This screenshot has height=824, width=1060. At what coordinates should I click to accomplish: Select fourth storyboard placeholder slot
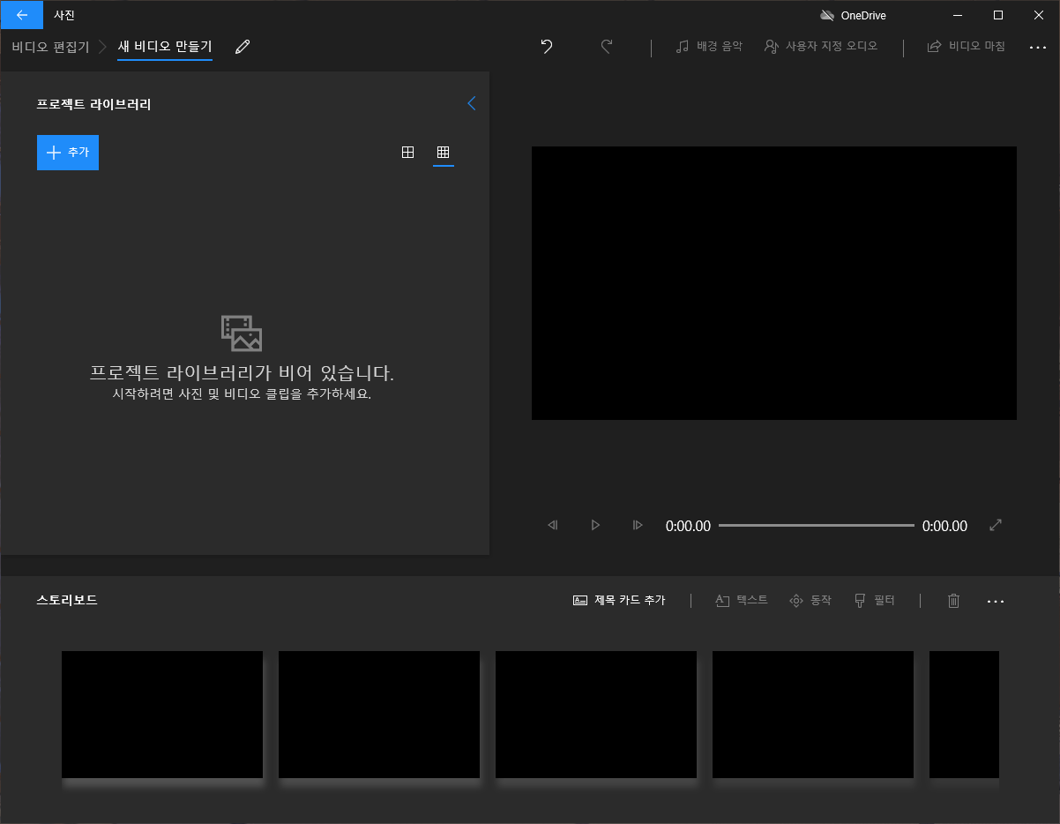tap(813, 715)
